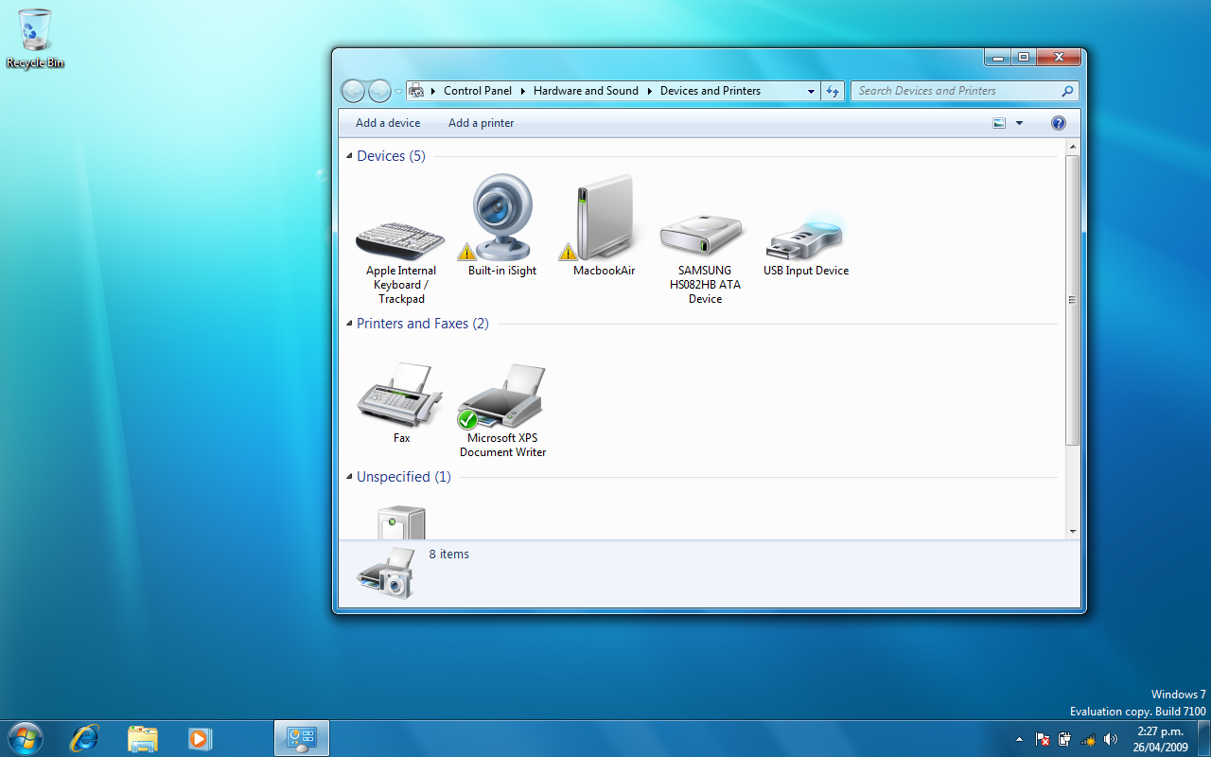Collapse the Printers and Faxes (2) group

coord(348,324)
